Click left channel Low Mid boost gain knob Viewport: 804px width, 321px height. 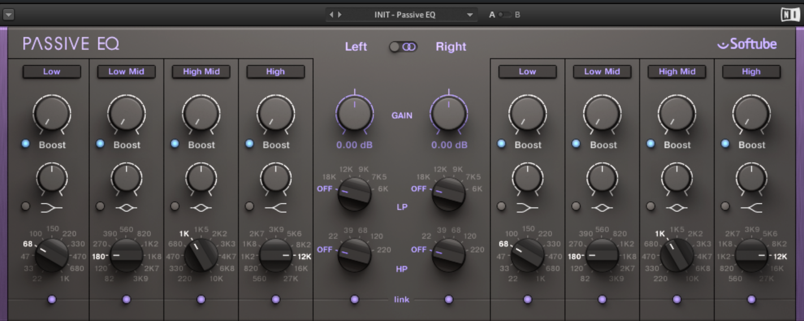[126, 113]
